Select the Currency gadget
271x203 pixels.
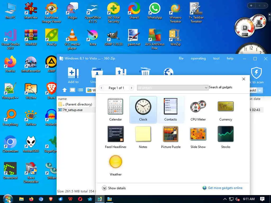[x=225, y=110]
